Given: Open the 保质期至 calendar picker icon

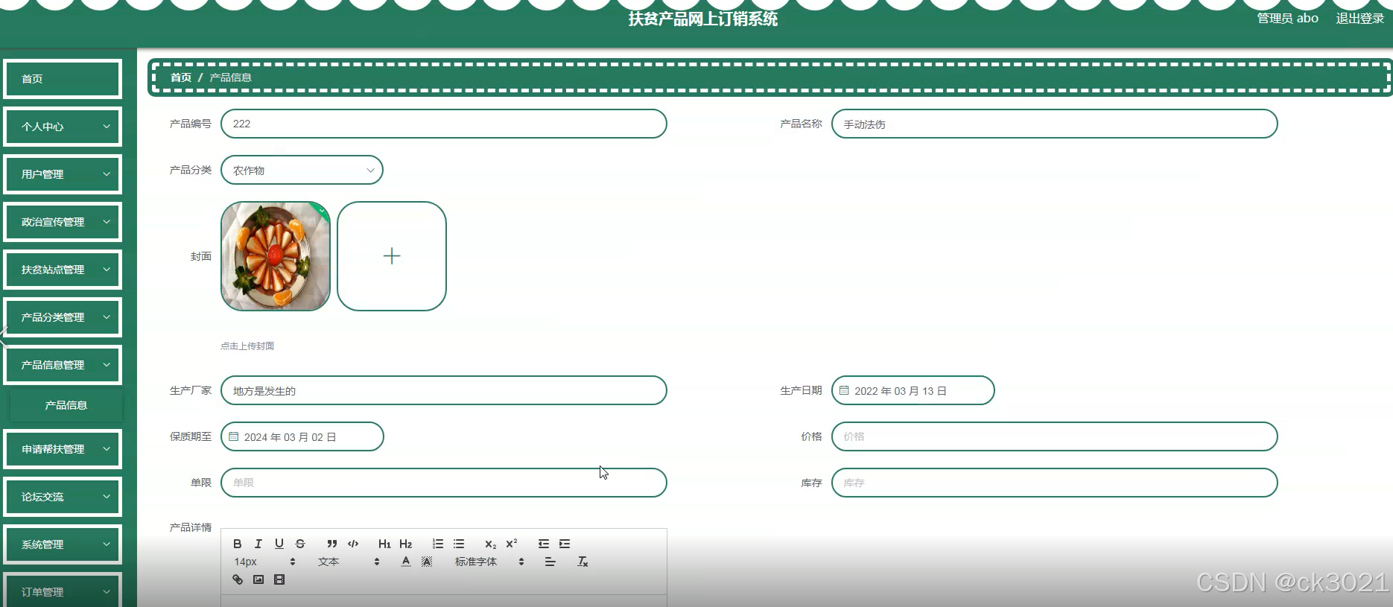Looking at the screenshot, I should (x=233, y=436).
